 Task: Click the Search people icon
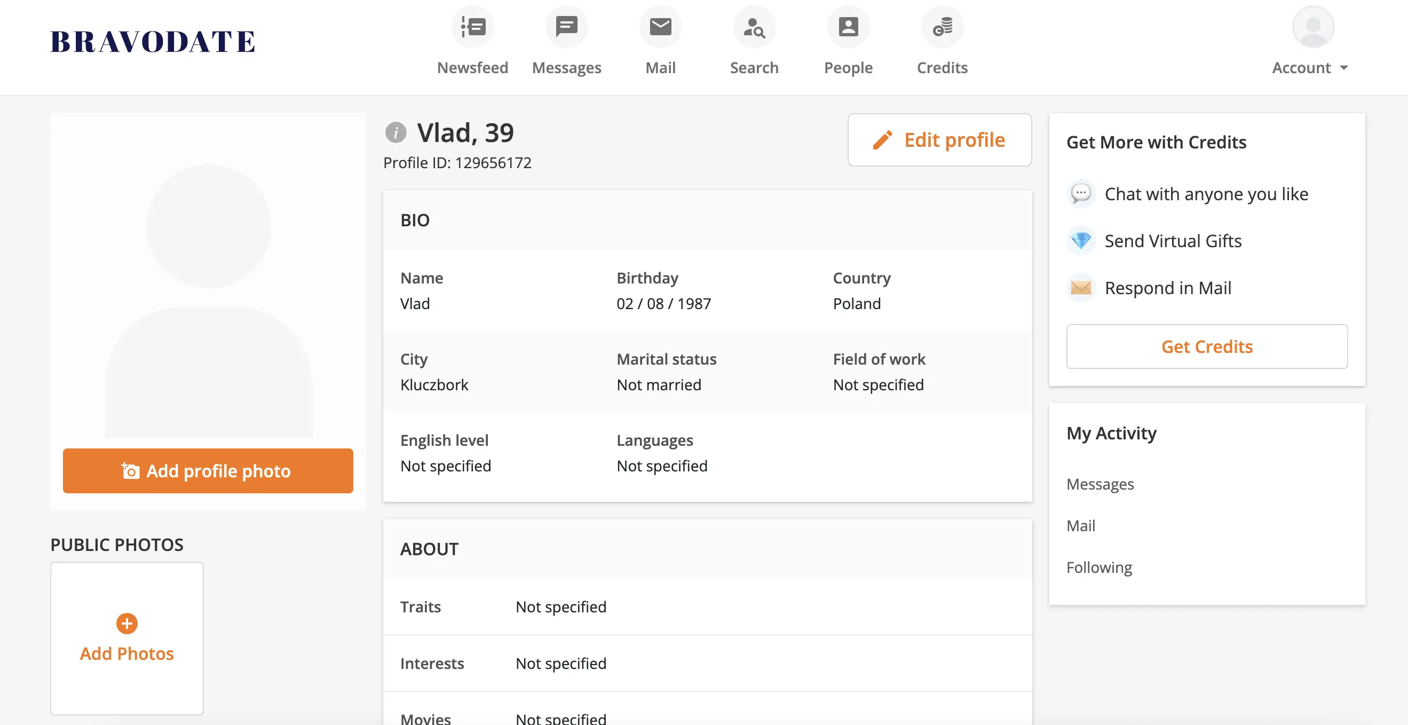(x=754, y=27)
